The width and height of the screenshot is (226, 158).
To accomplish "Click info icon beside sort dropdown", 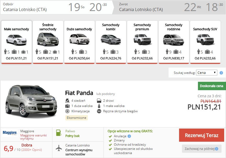I will pos(221,73).
